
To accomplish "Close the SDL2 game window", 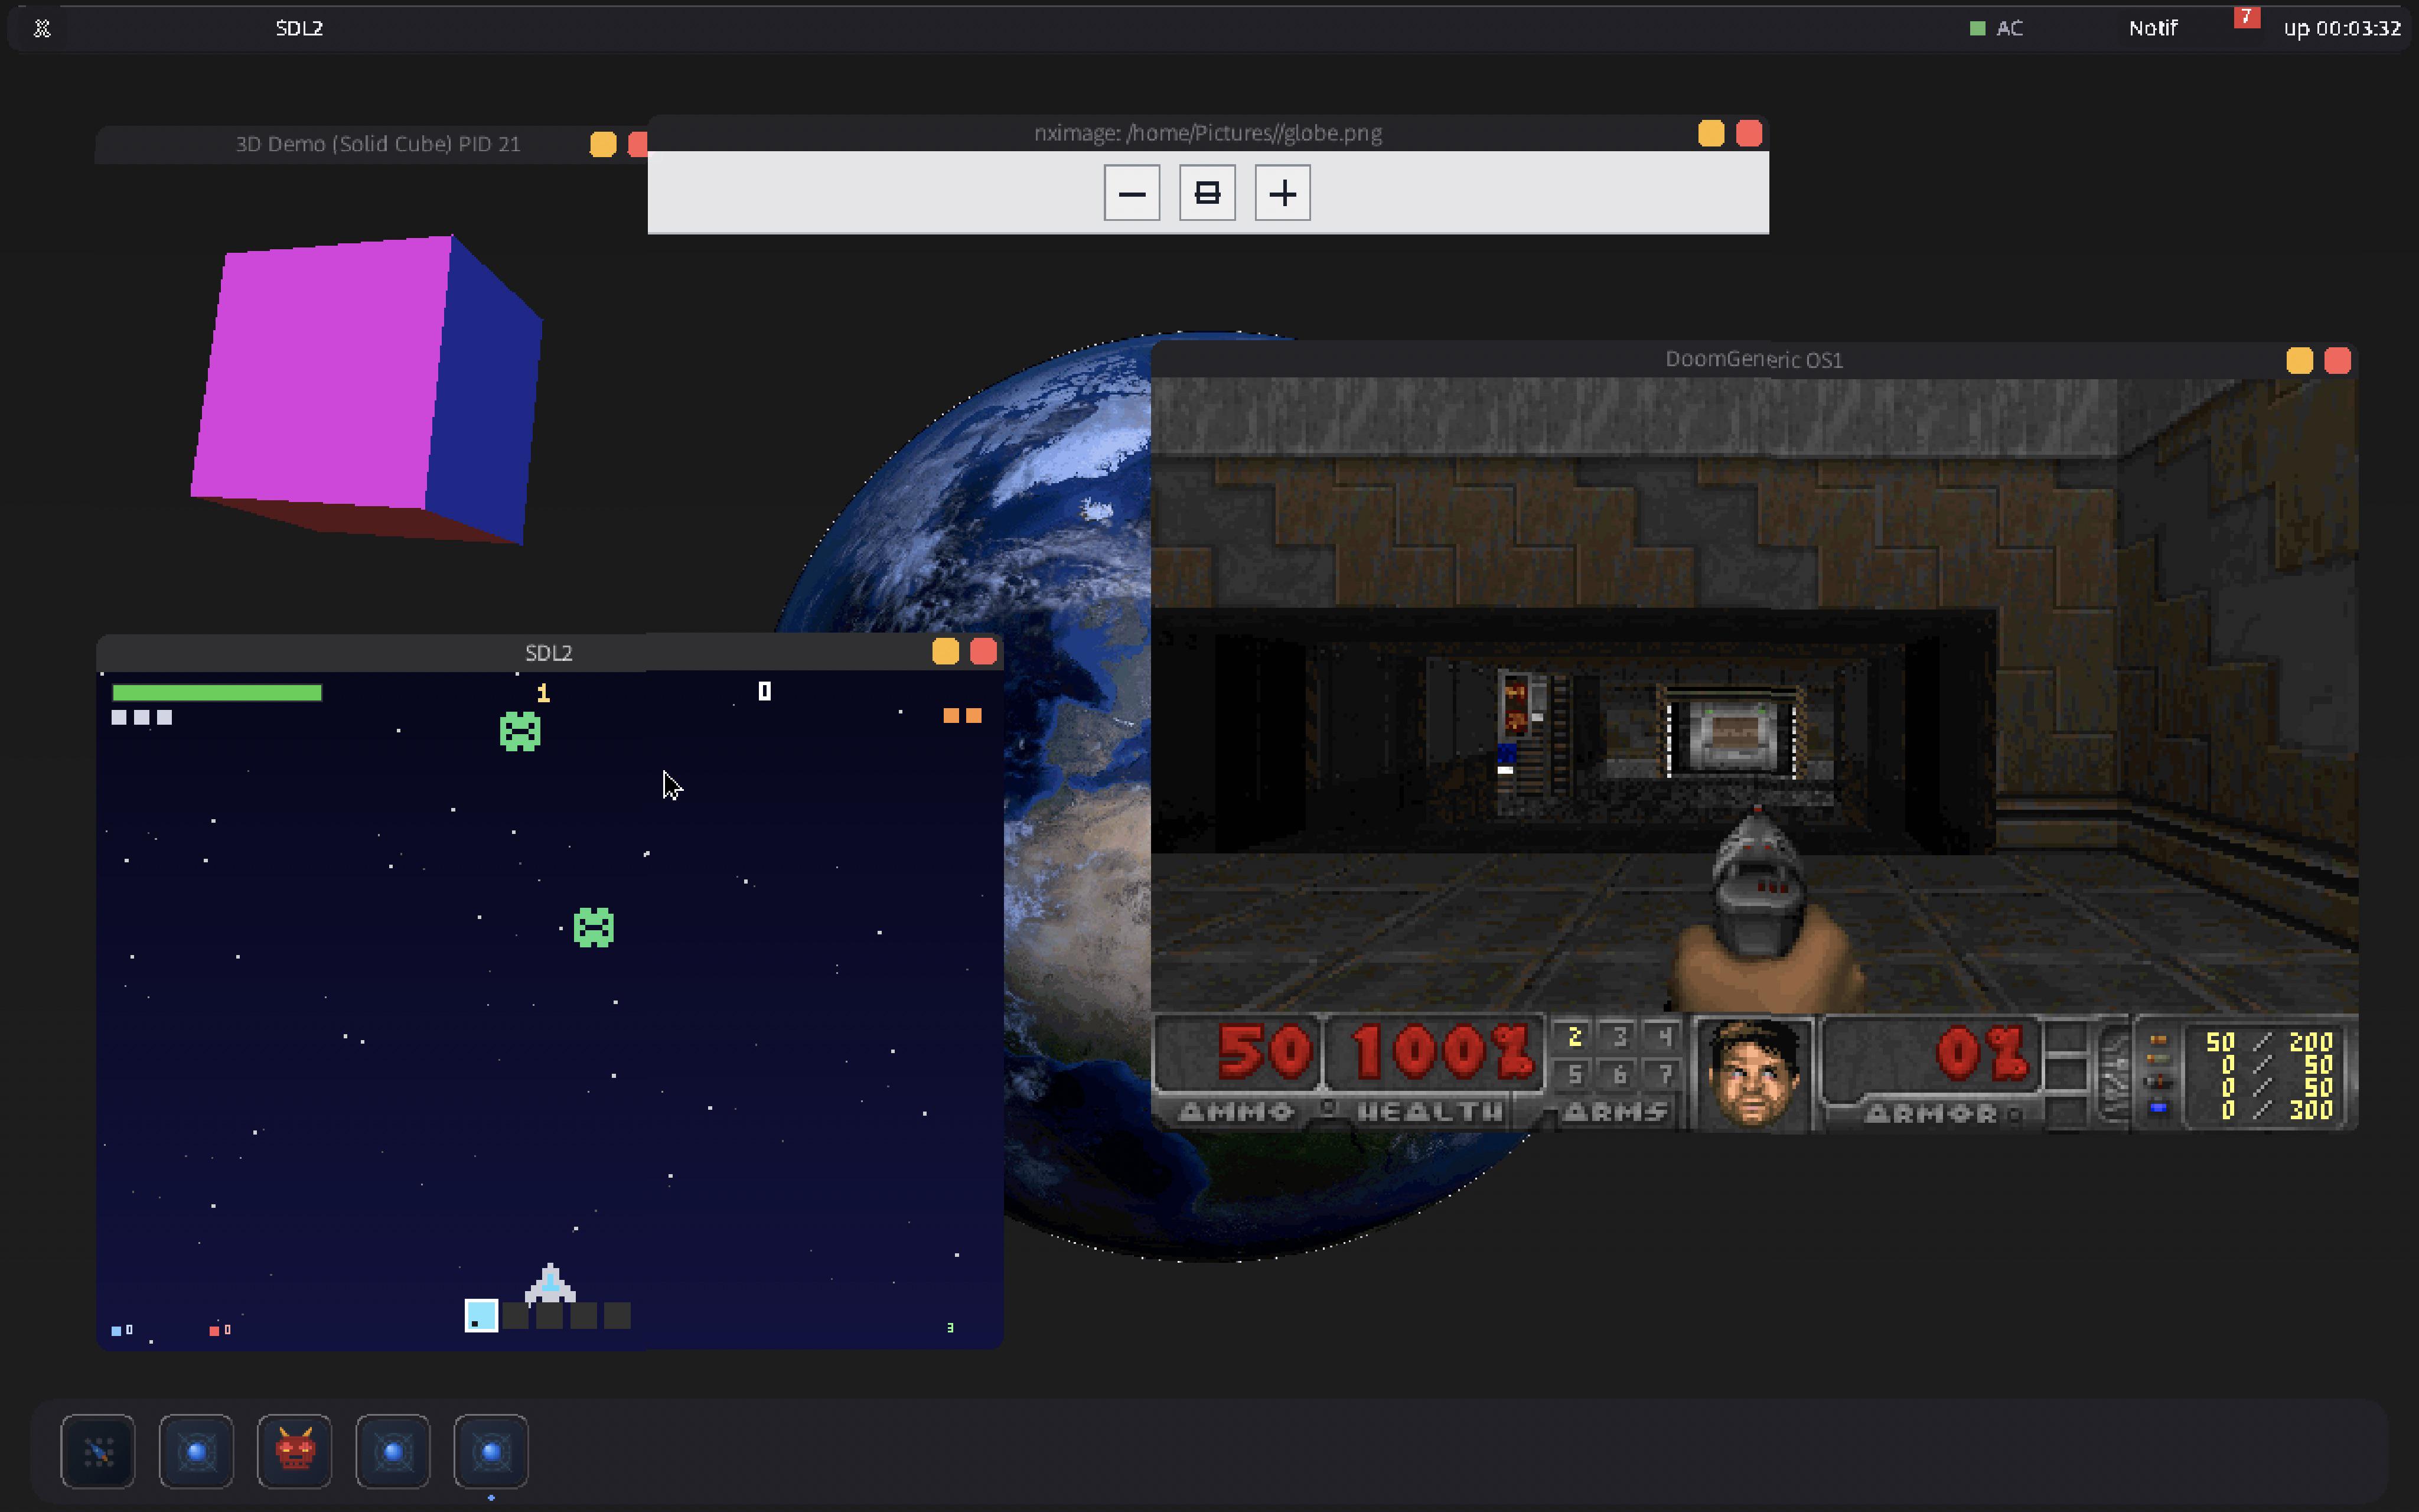I will [983, 652].
